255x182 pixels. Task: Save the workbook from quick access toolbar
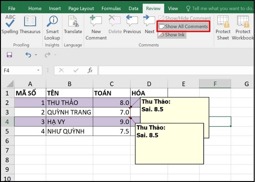pyautogui.click(x=9, y=55)
